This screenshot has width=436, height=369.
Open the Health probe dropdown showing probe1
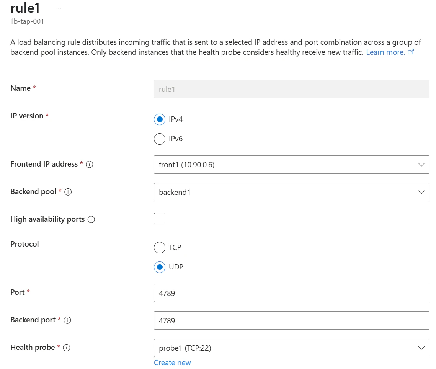[x=291, y=348]
